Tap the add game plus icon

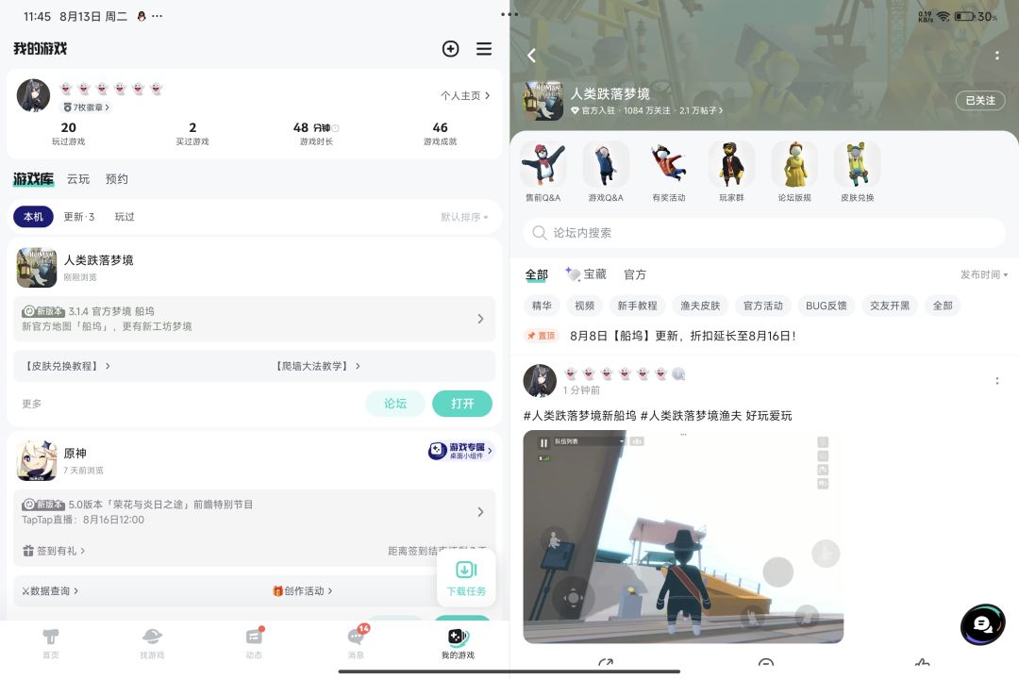(x=450, y=49)
